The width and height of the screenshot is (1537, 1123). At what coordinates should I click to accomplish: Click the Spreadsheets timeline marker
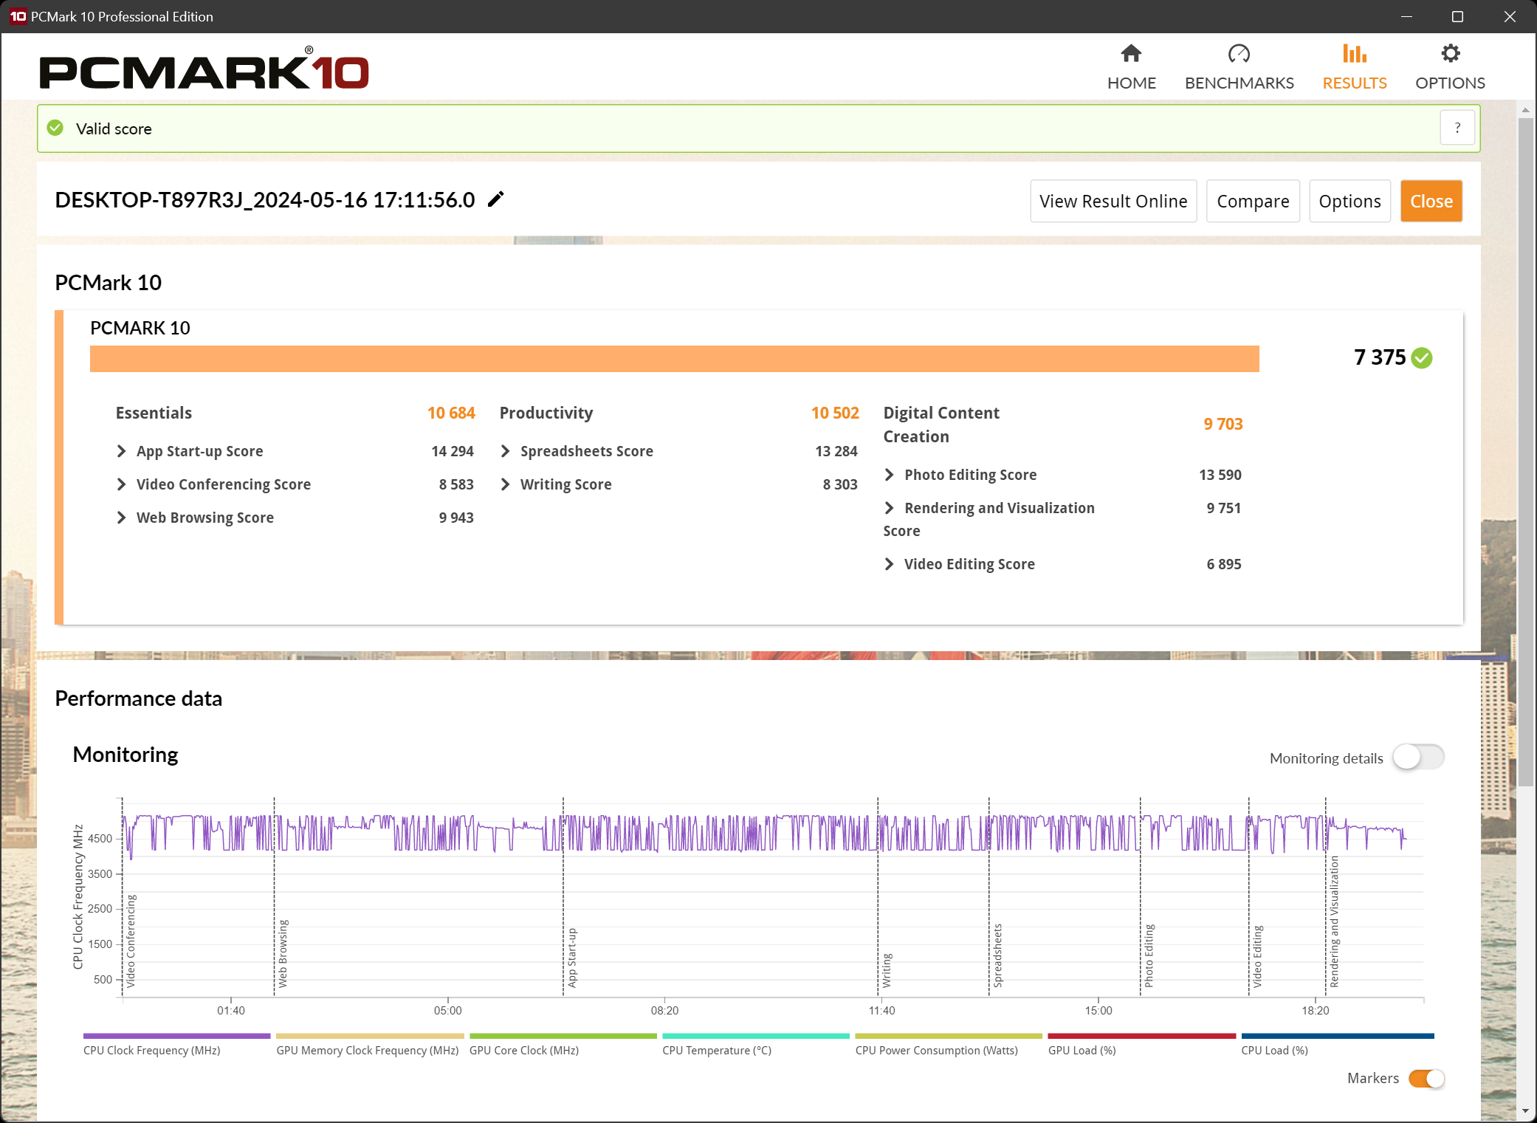coord(997,955)
